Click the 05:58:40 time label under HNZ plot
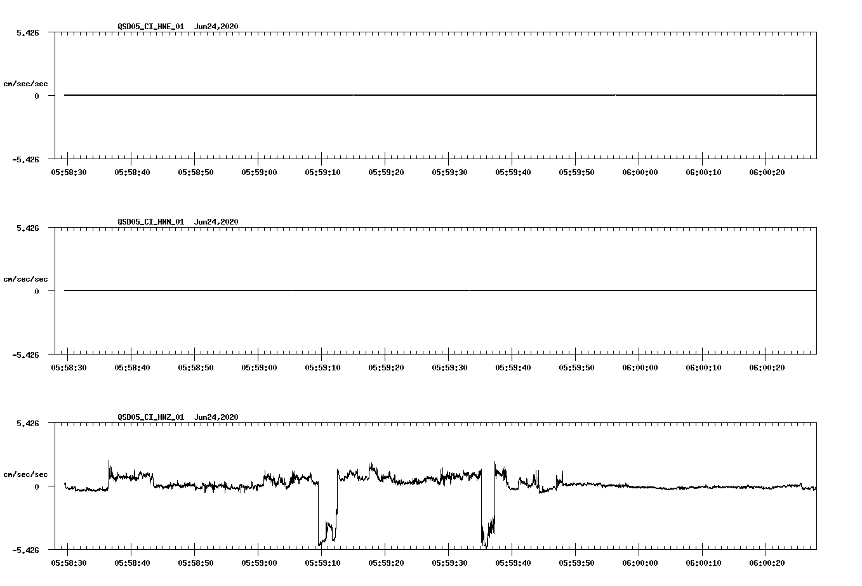This screenshot has width=862, height=586. pos(132,563)
